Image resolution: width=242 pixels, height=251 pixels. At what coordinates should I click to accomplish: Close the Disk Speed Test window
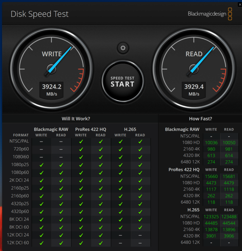[x=240, y=4]
